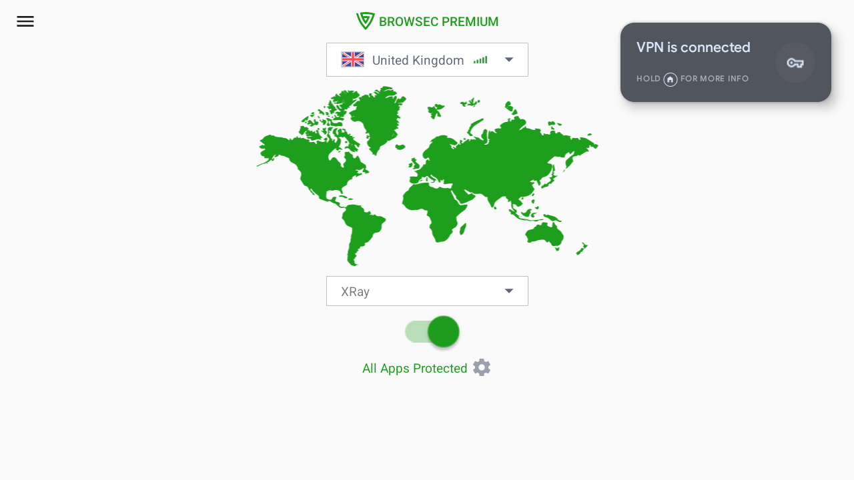The image size is (854, 480).
Task: Open the hamburger navigation menu
Action: (25, 21)
